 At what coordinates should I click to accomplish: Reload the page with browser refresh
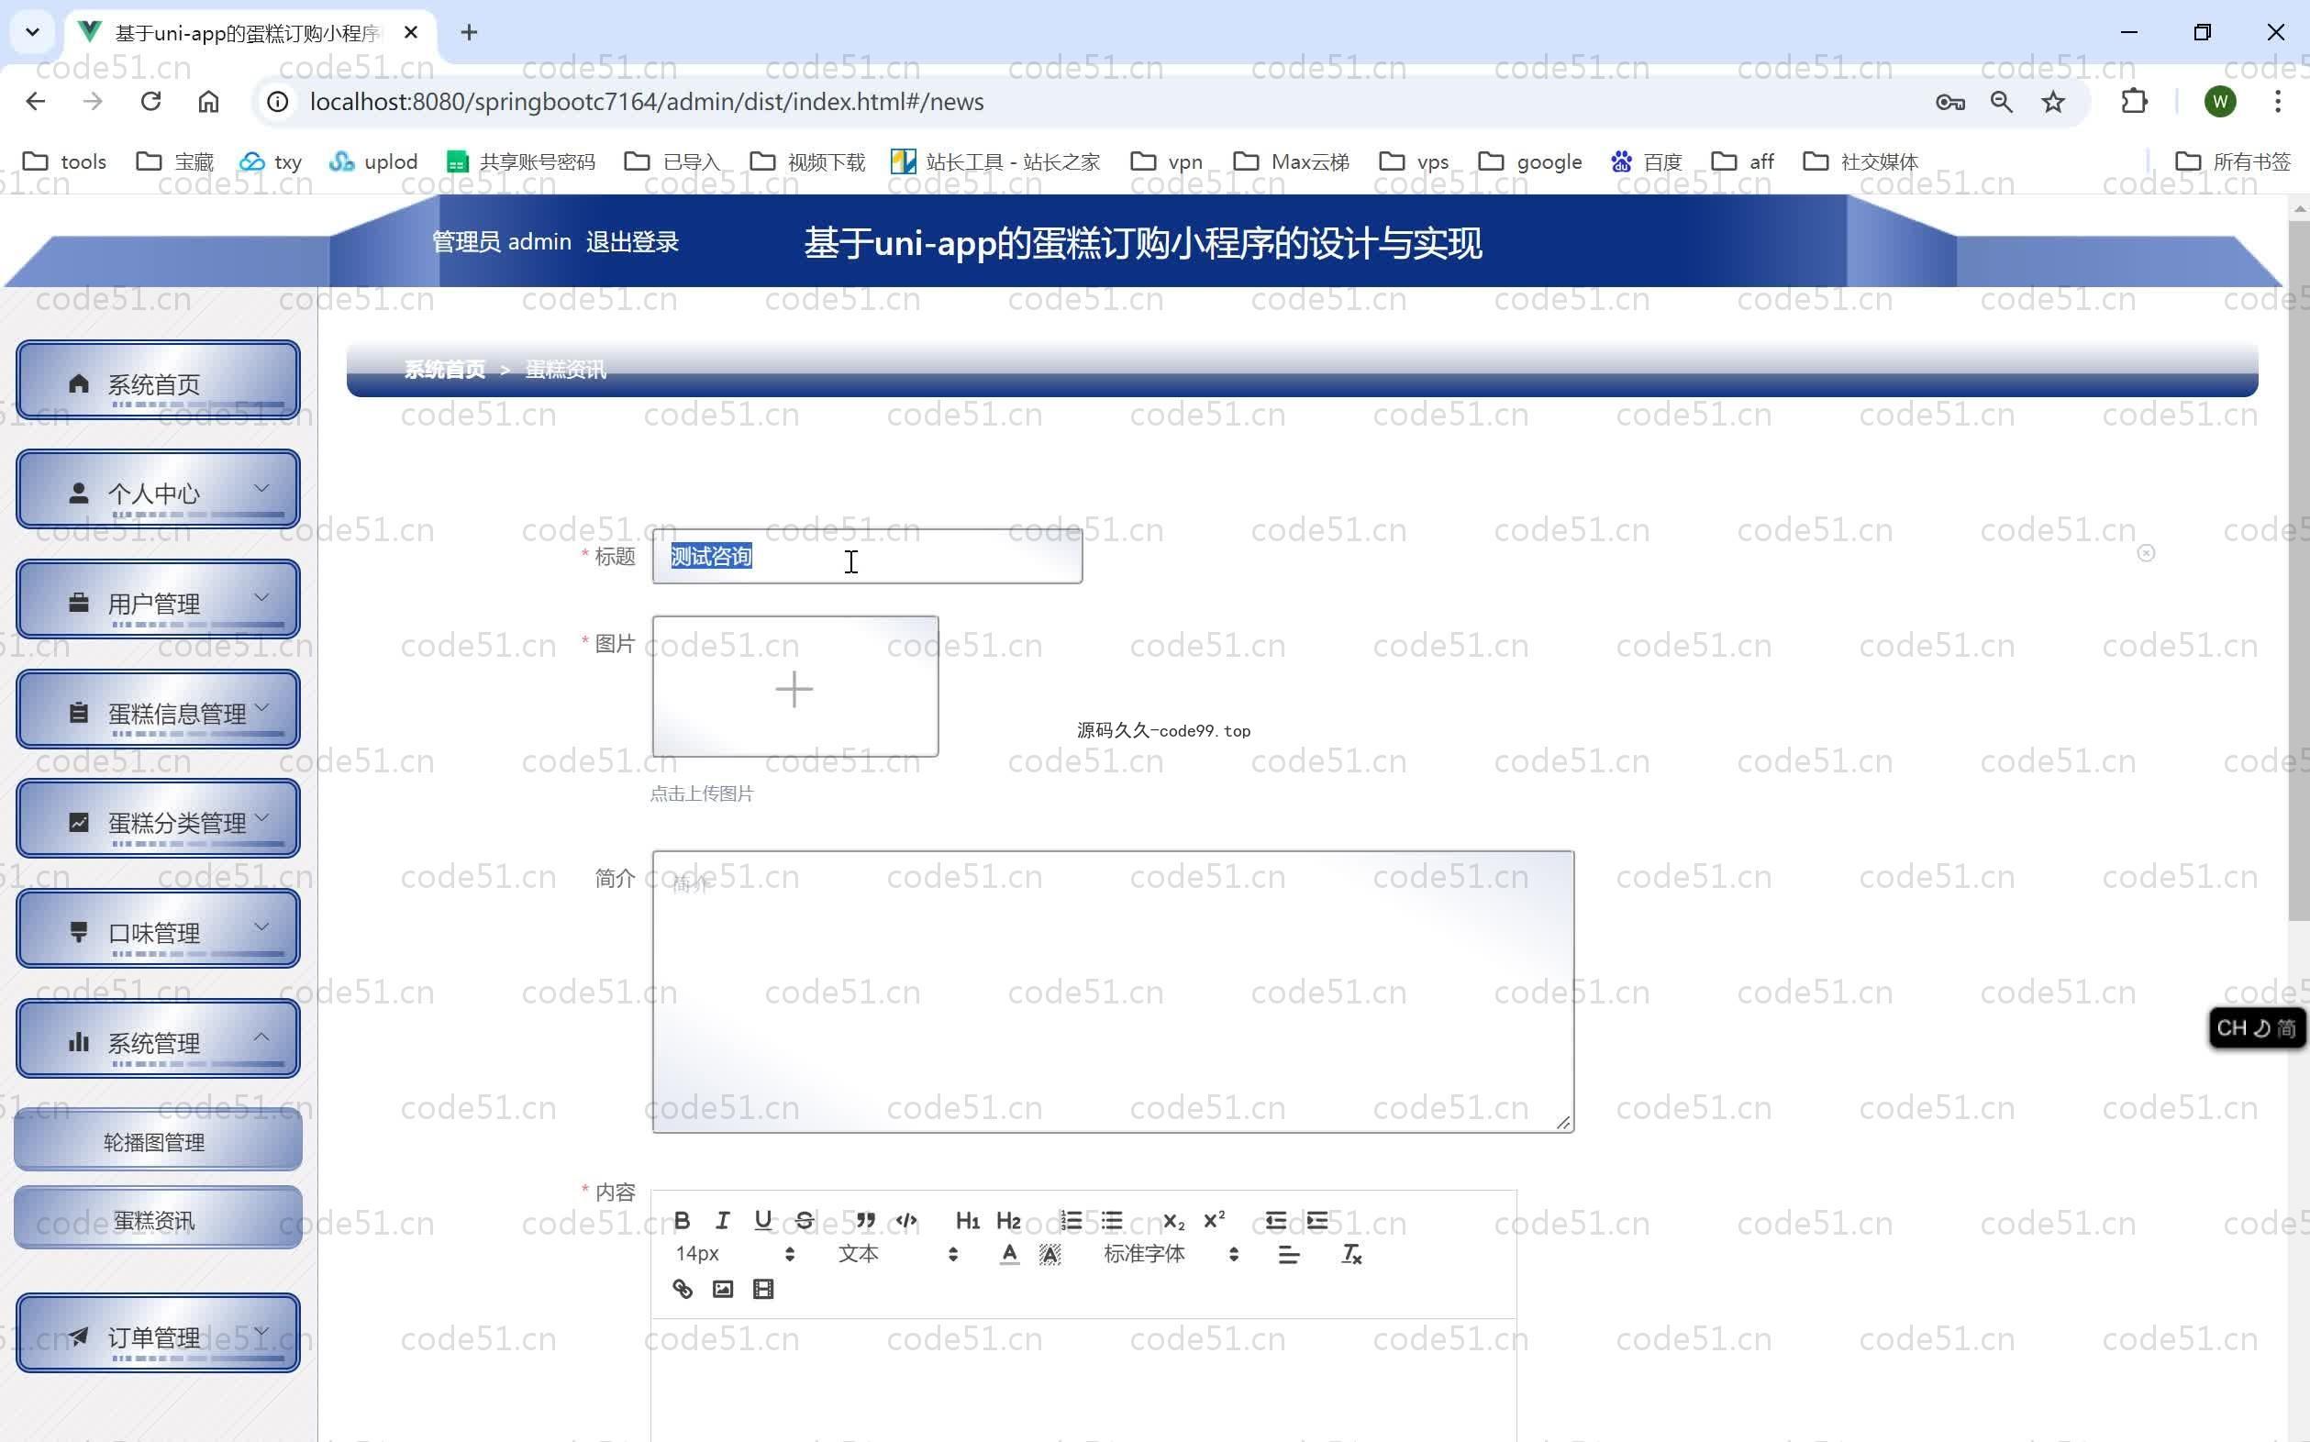tap(150, 101)
